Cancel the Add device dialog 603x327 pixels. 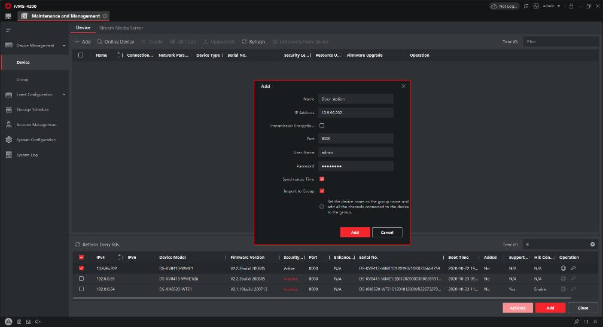387,232
